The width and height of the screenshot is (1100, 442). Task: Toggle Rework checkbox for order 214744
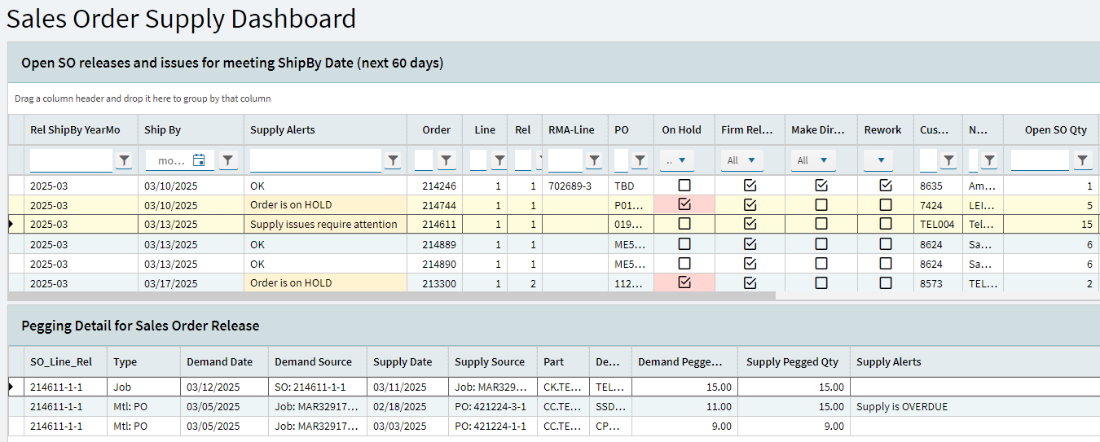(886, 204)
